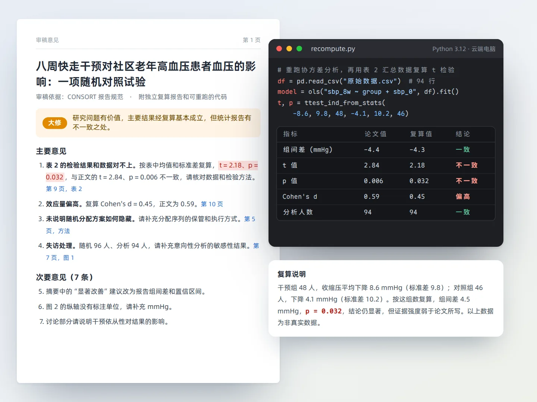Click the "论文值" column header
537x402 pixels.
(375, 134)
